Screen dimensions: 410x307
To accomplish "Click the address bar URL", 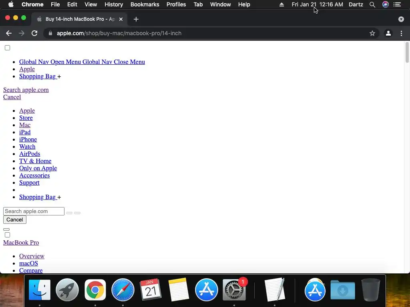I will pyautogui.click(x=119, y=34).
